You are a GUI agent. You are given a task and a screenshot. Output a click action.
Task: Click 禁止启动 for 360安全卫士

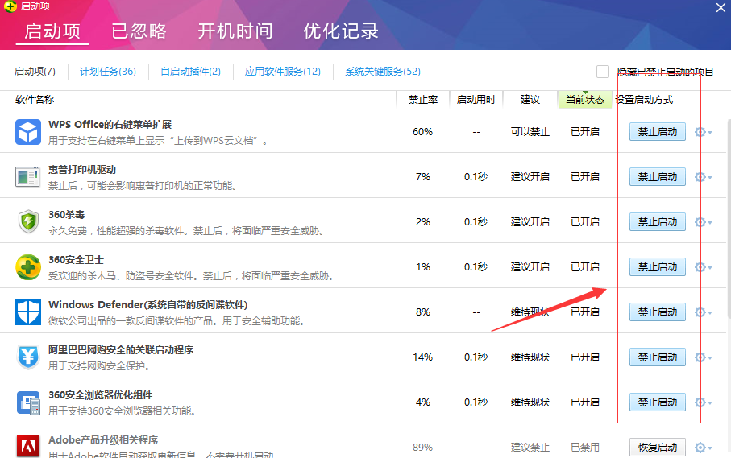[658, 267]
